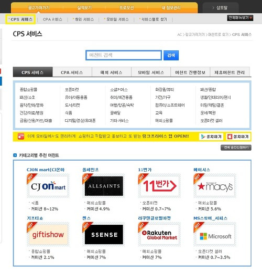Select the 소셜커머스 category link

click(119, 90)
